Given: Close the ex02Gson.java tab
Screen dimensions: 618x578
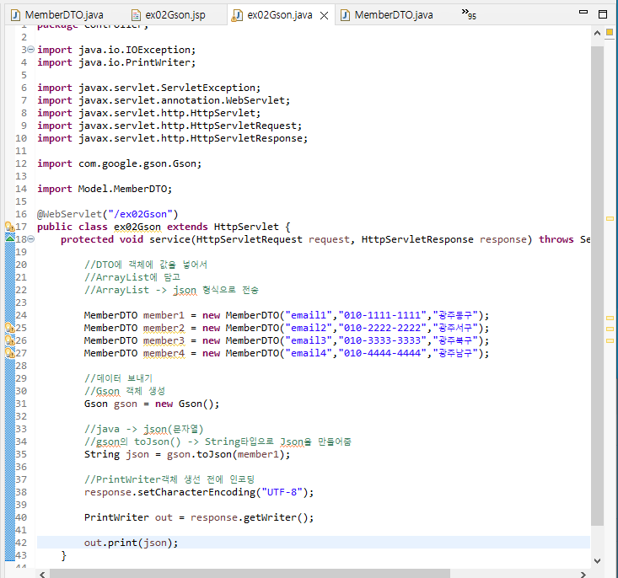Looking at the screenshot, I should (324, 15).
